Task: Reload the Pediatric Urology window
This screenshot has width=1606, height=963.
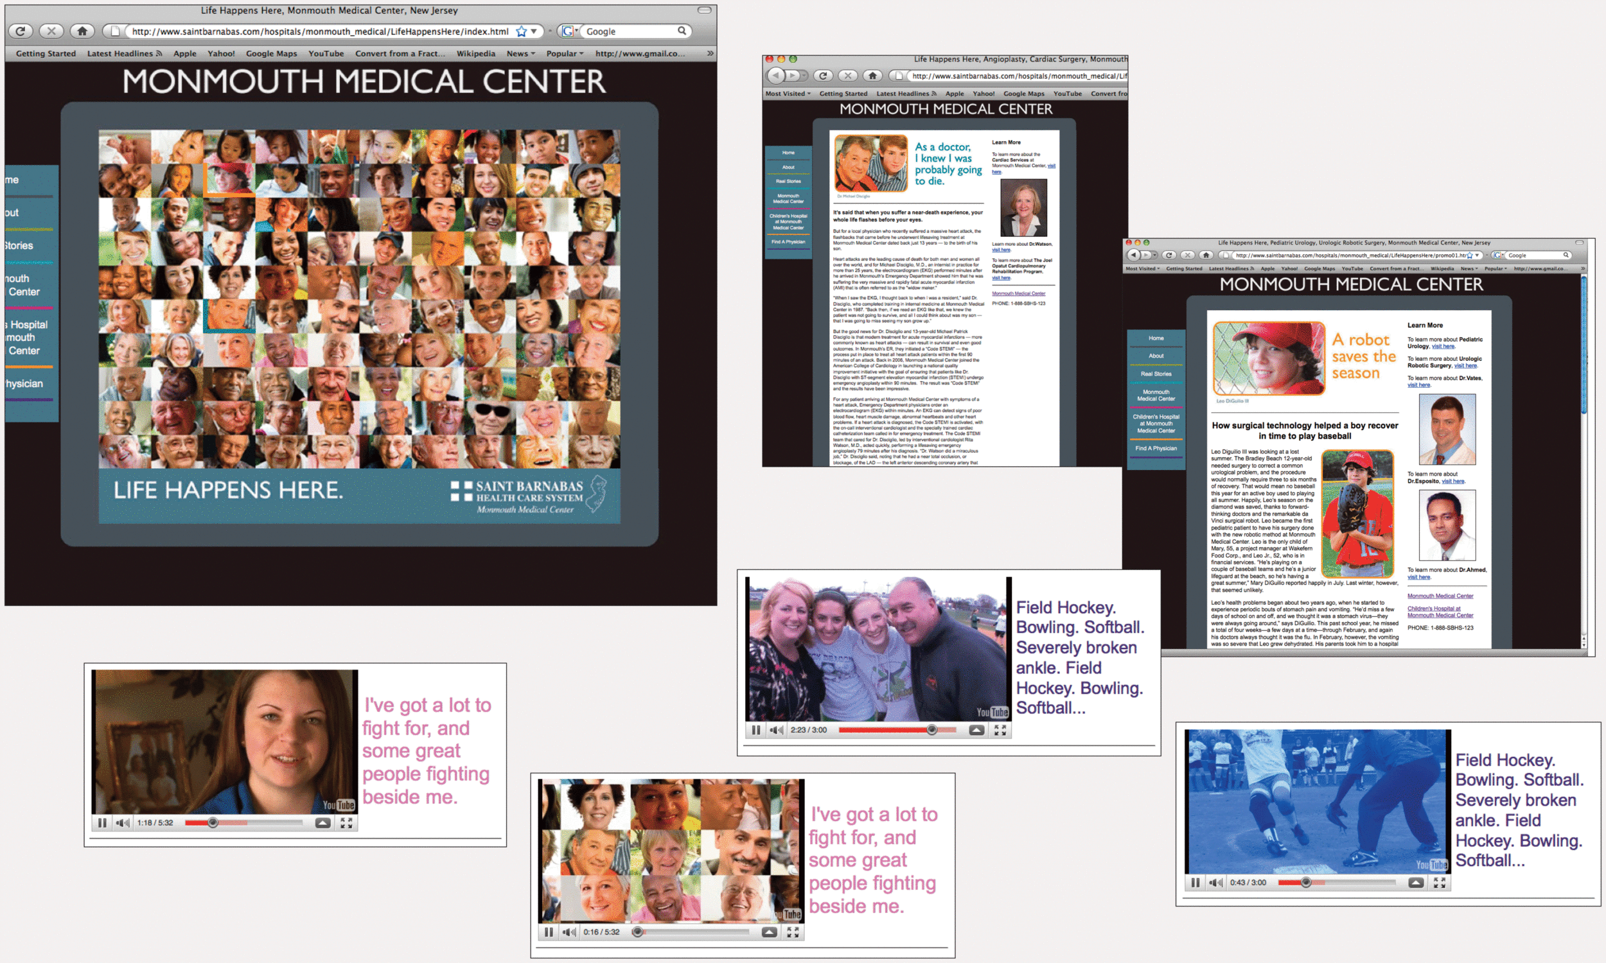Action: pyautogui.click(x=1169, y=255)
